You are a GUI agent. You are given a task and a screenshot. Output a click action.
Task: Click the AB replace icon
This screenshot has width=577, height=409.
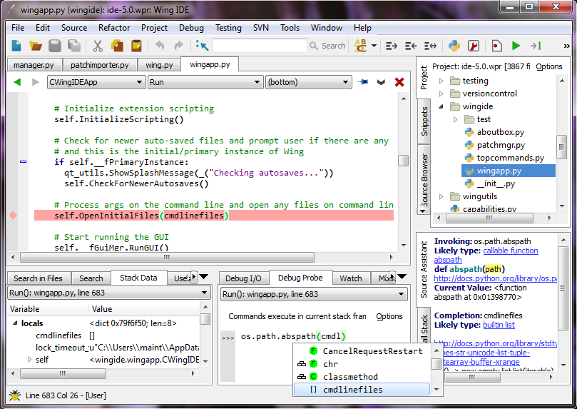pos(360,46)
